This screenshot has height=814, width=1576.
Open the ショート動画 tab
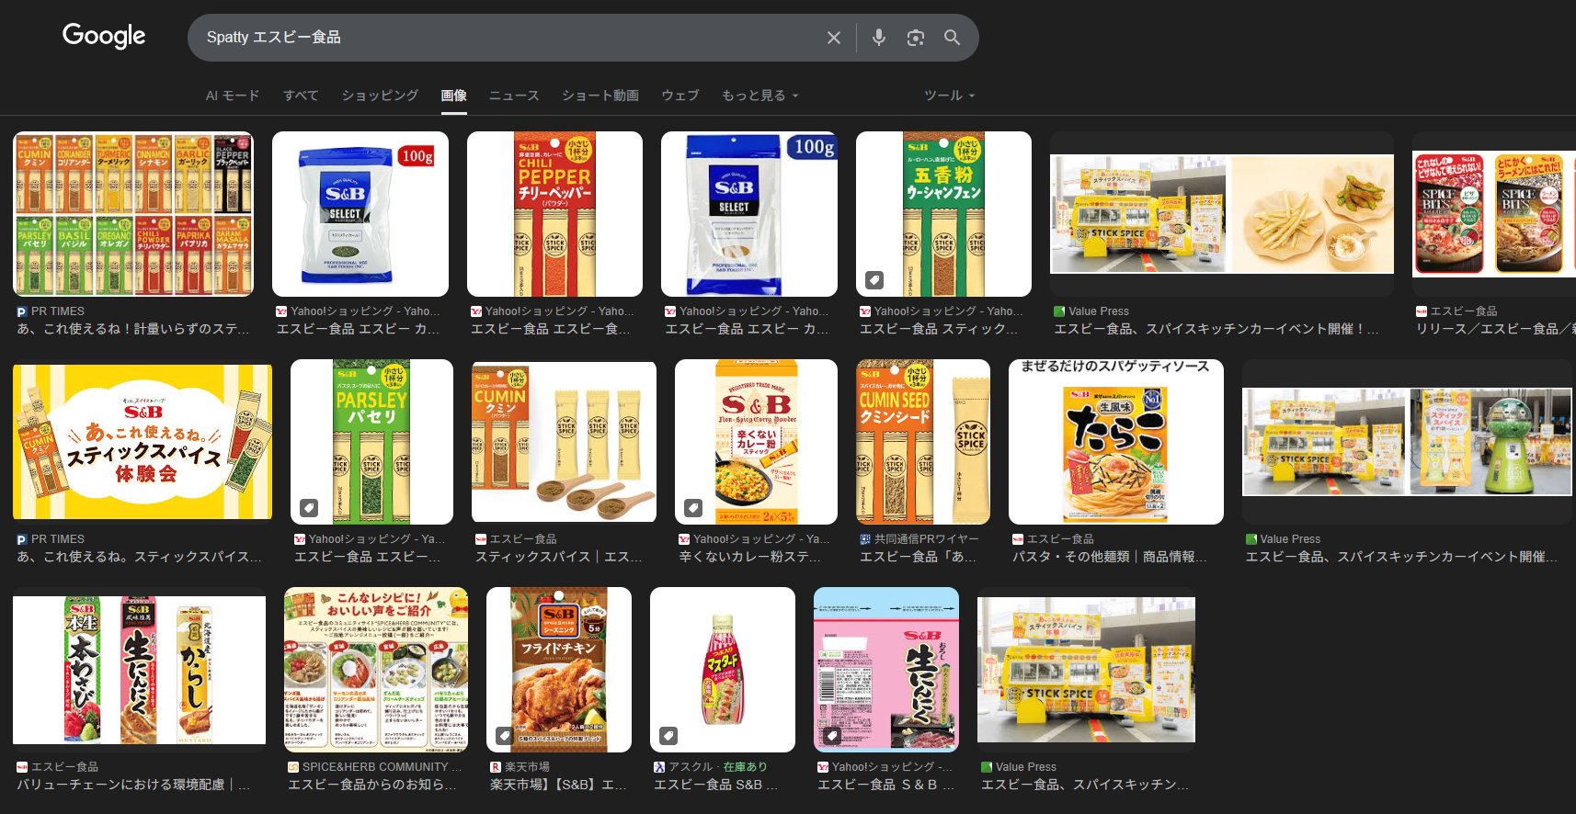(x=600, y=96)
